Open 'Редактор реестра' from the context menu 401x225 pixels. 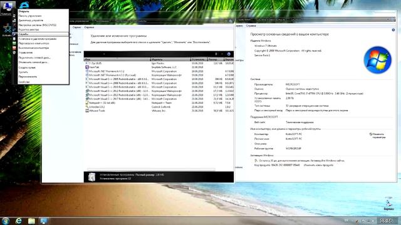click(x=29, y=29)
